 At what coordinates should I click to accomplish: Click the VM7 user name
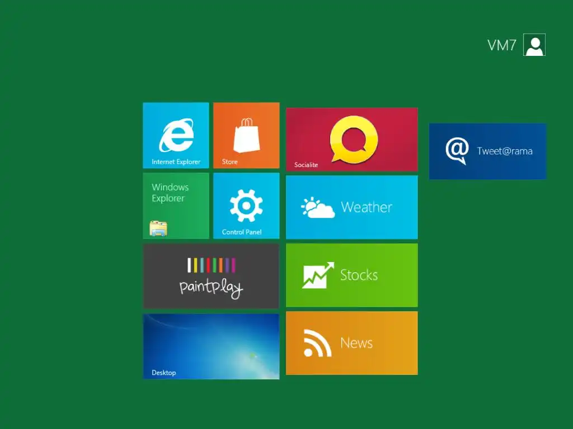click(x=502, y=46)
